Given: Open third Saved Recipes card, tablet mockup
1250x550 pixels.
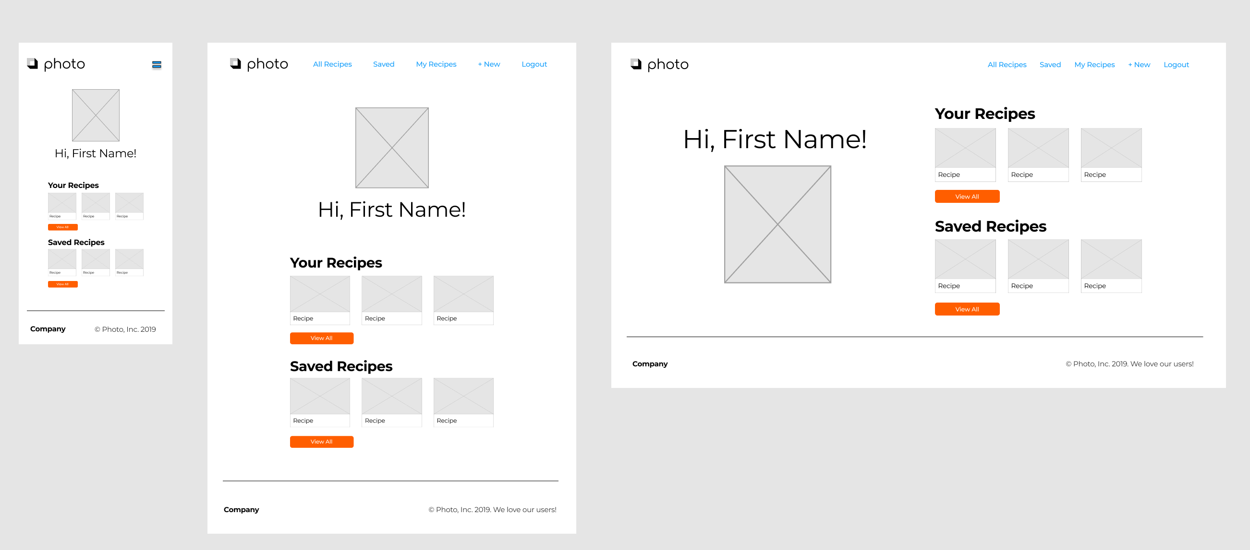Looking at the screenshot, I should coord(463,403).
